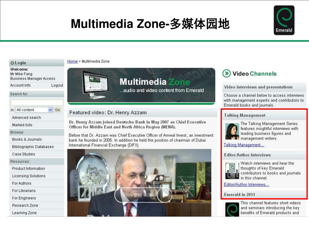This screenshot has height=232, width=309.
Task: Click the Video interviews and presentations heading
Action: click(x=258, y=87)
